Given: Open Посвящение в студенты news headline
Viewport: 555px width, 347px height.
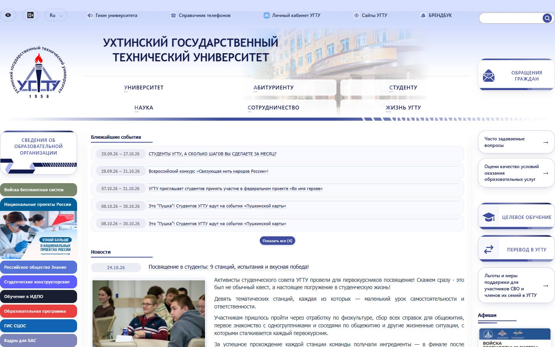Looking at the screenshot, I should [x=229, y=267].
